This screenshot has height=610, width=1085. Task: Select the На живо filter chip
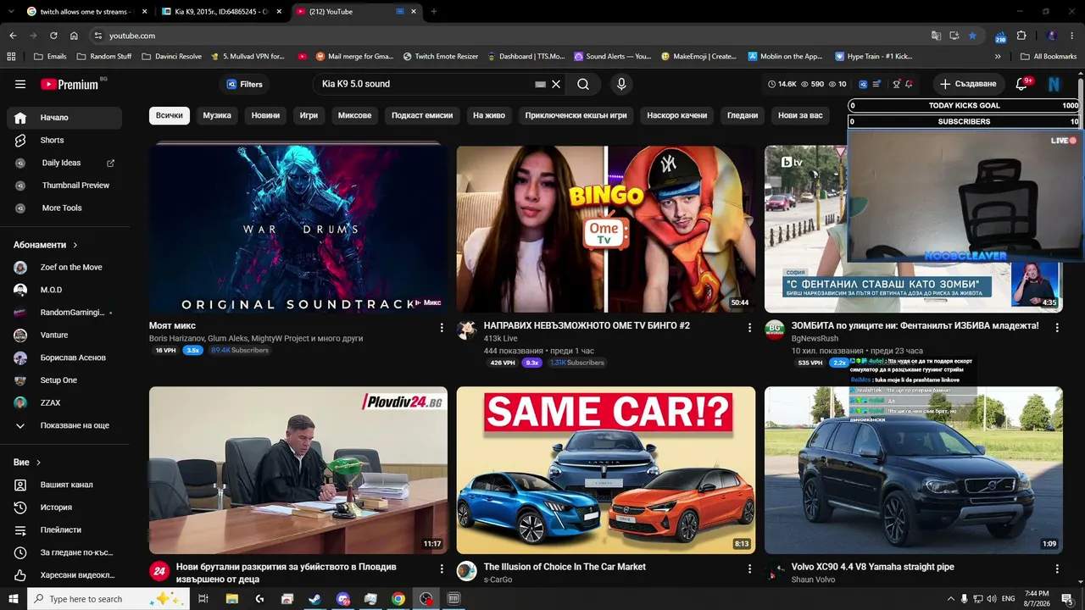[489, 115]
